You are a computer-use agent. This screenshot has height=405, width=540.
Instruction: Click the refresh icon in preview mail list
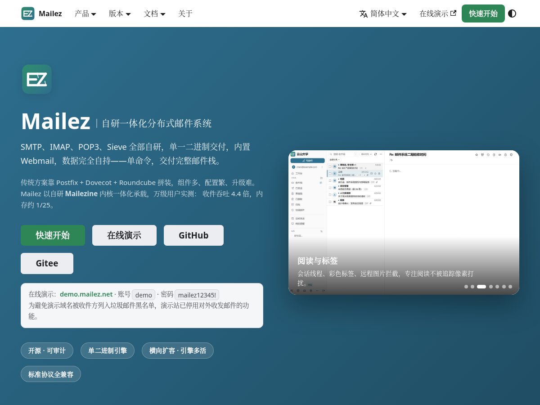(375, 154)
